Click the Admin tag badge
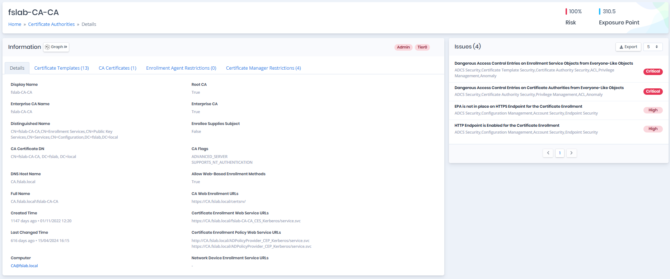The height and width of the screenshot is (279, 670). (x=403, y=47)
